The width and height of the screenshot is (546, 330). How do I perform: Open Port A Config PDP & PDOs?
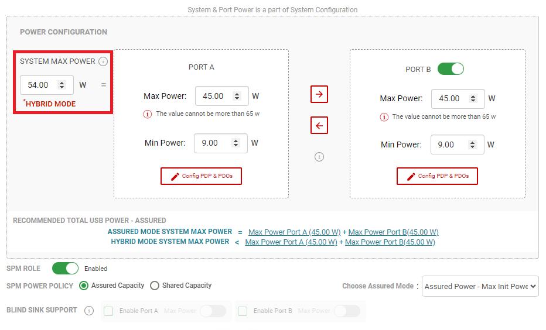pyautogui.click(x=201, y=176)
